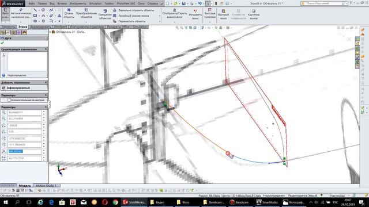
Task: Click the Save icon in top toolbar
Action: pos(183,3)
